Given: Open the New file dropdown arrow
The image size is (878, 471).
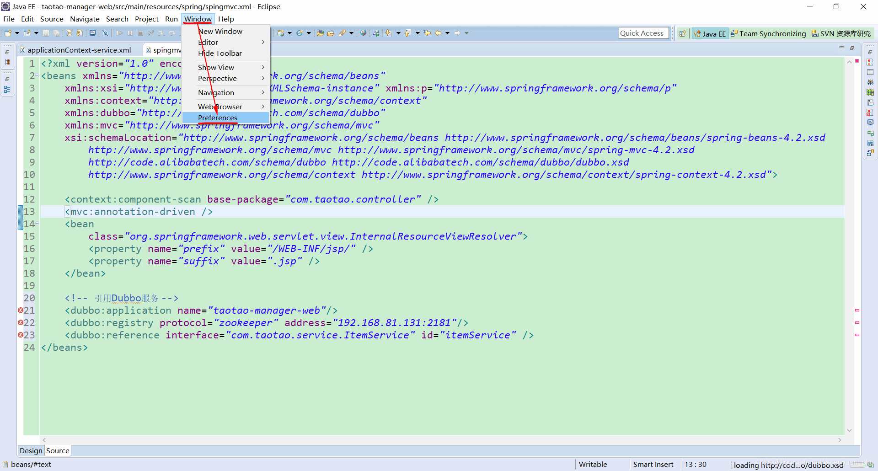Looking at the screenshot, I should click(x=17, y=33).
